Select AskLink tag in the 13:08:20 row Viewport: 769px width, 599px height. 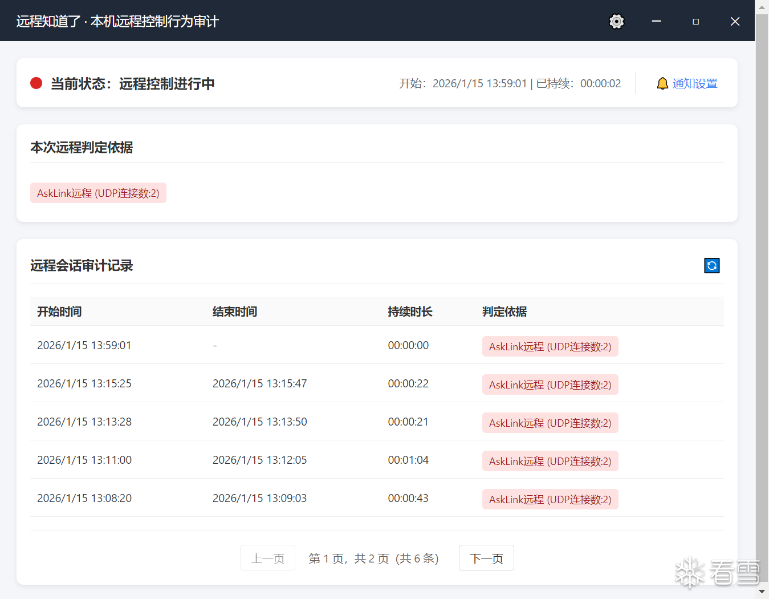click(550, 499)
